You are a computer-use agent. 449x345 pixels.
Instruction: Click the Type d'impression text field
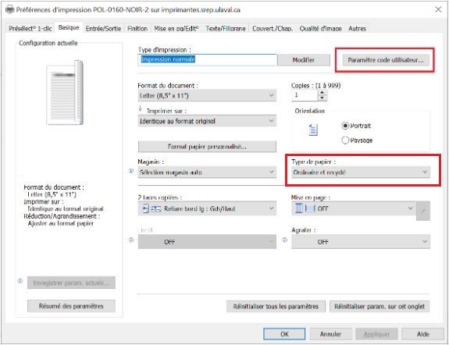[x=207, y=60]
